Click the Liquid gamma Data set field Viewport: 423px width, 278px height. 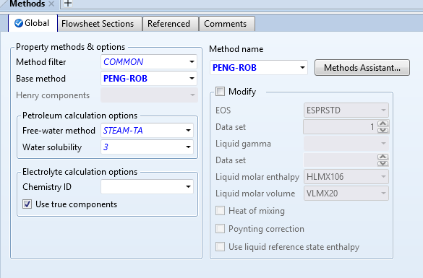(x=341, y=160)
